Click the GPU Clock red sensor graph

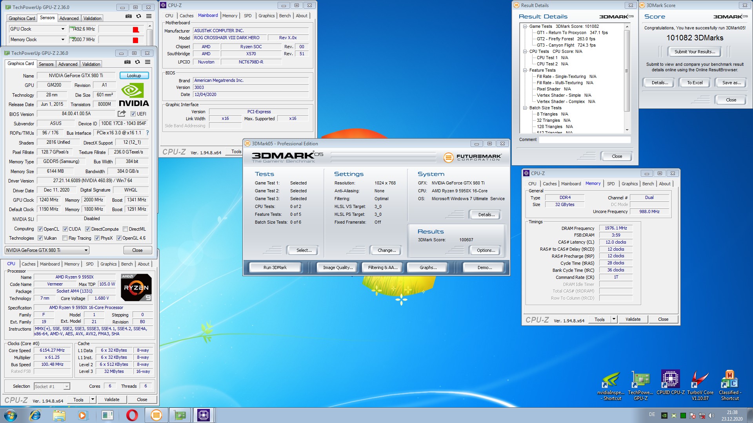click(x=122, y=29)
